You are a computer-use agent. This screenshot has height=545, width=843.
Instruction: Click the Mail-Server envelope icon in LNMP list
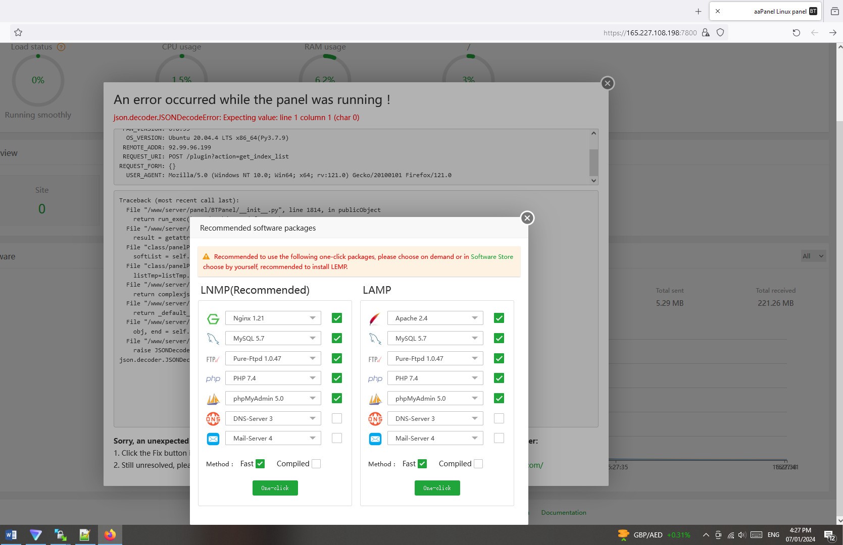213,439
